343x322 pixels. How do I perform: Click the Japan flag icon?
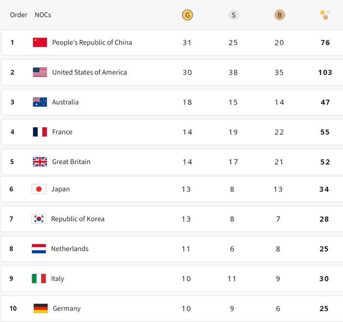pyautogui.click(x=39, y=189)
